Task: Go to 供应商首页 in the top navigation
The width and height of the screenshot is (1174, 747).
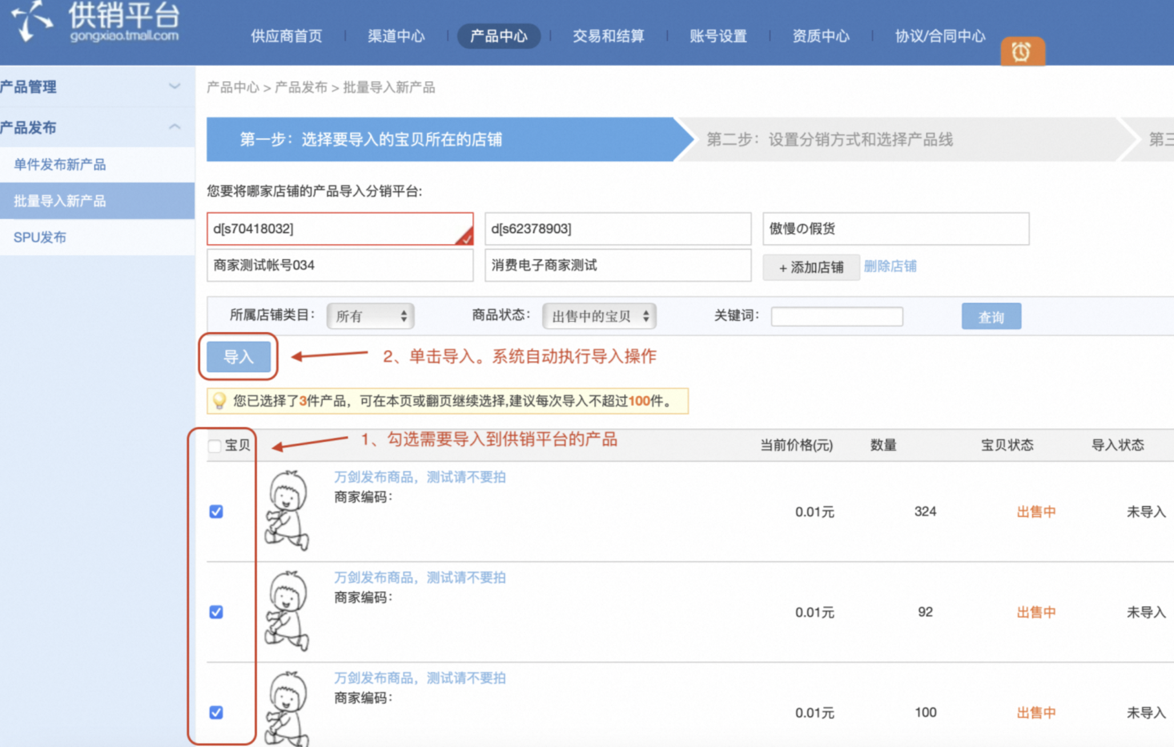Action: click(287, 36)
